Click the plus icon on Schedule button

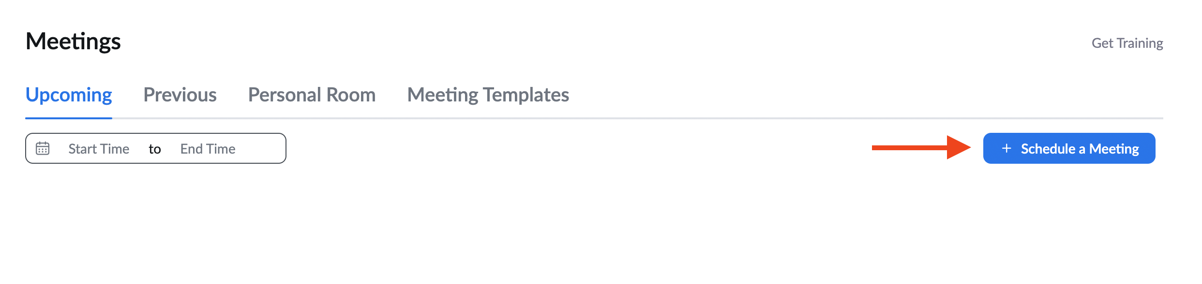click(1007, 148)
